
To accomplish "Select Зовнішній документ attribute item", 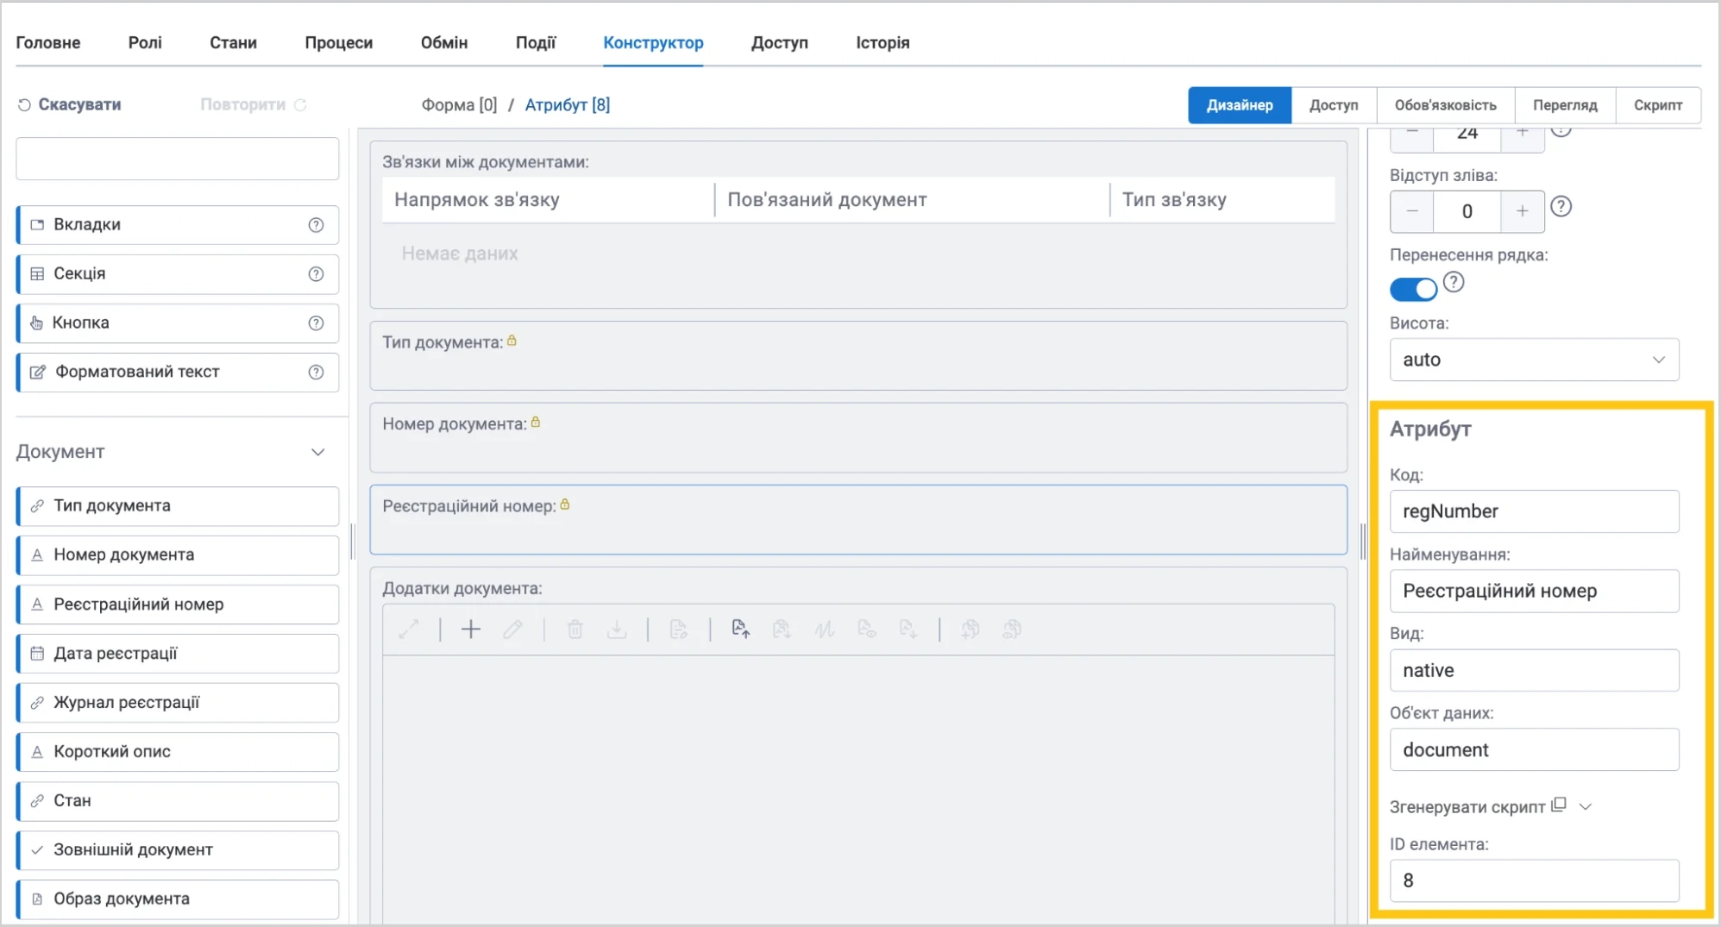I will click(178, 850).
